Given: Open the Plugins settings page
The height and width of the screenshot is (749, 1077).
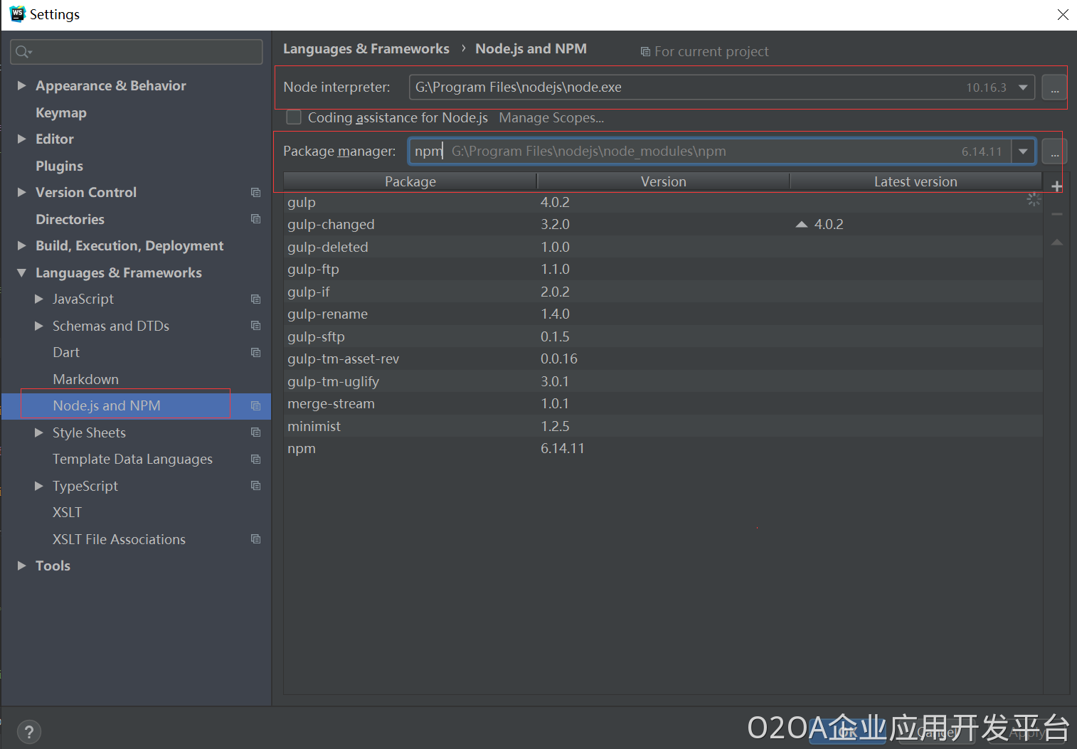Looking at the screenshot, I should click(x=60, y=166).
